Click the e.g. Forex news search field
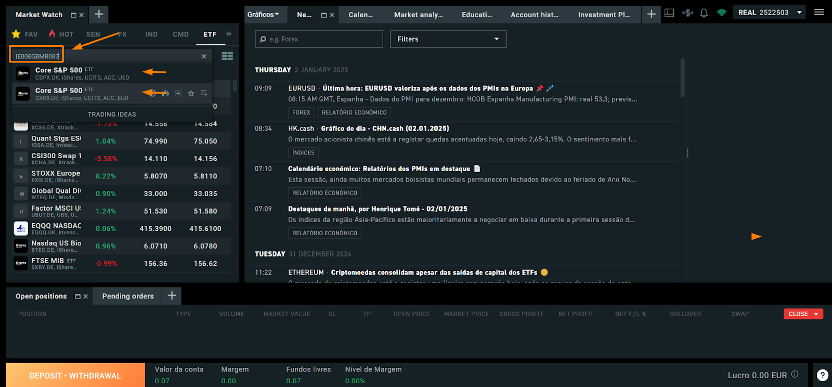The height and width of the screenshot is (387, 832). [319, 39]
